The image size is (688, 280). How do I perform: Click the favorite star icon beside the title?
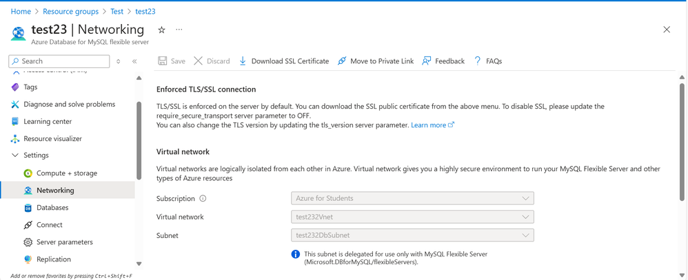161,30
